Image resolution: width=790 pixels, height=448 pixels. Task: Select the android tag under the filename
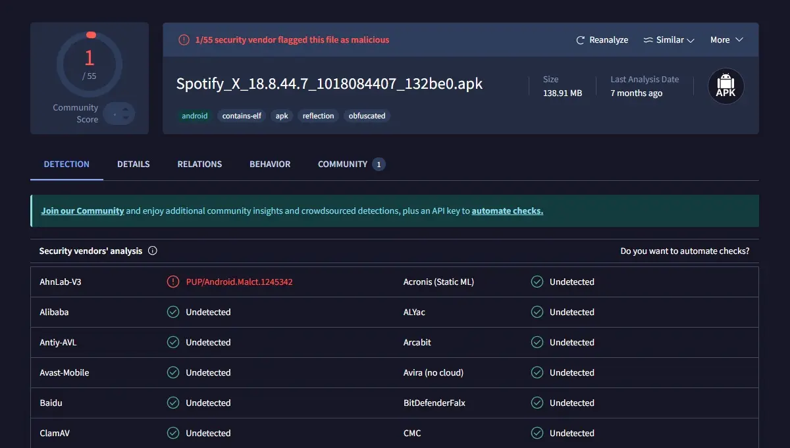pyautogui.click(x=194, y=115)
